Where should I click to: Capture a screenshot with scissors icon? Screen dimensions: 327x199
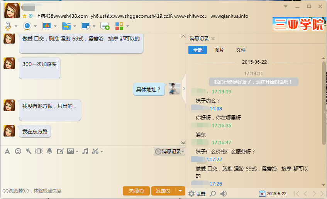pos(95,151)
